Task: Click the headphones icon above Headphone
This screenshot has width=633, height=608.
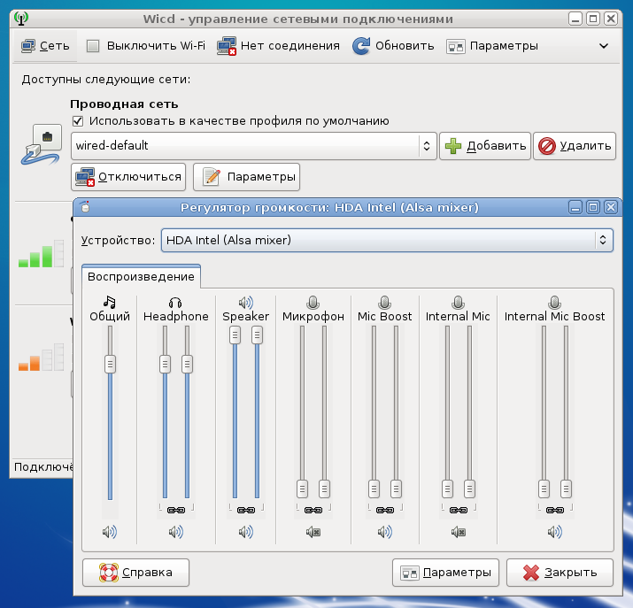Action: coord(175,302)
